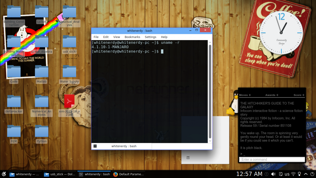Click the '4.1.10-1-MANJARO' output text

tap(110, 47)
